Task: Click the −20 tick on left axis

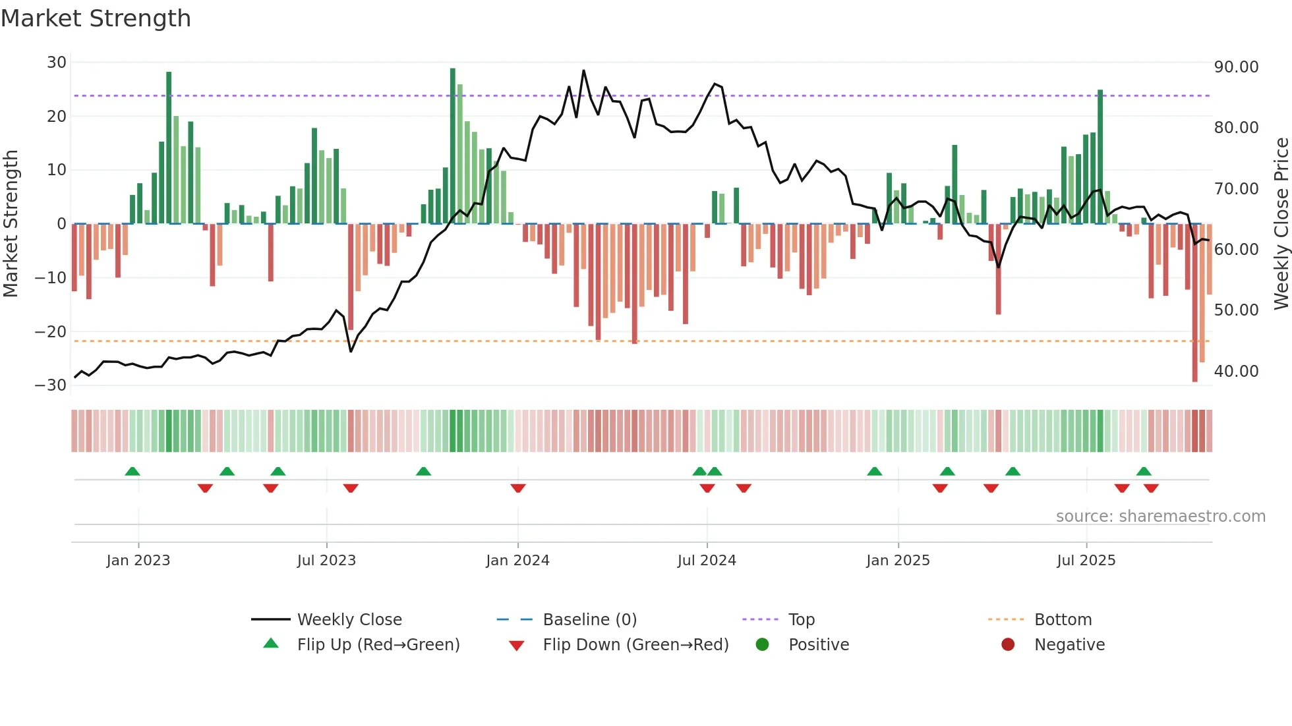Action: (51, 332)
